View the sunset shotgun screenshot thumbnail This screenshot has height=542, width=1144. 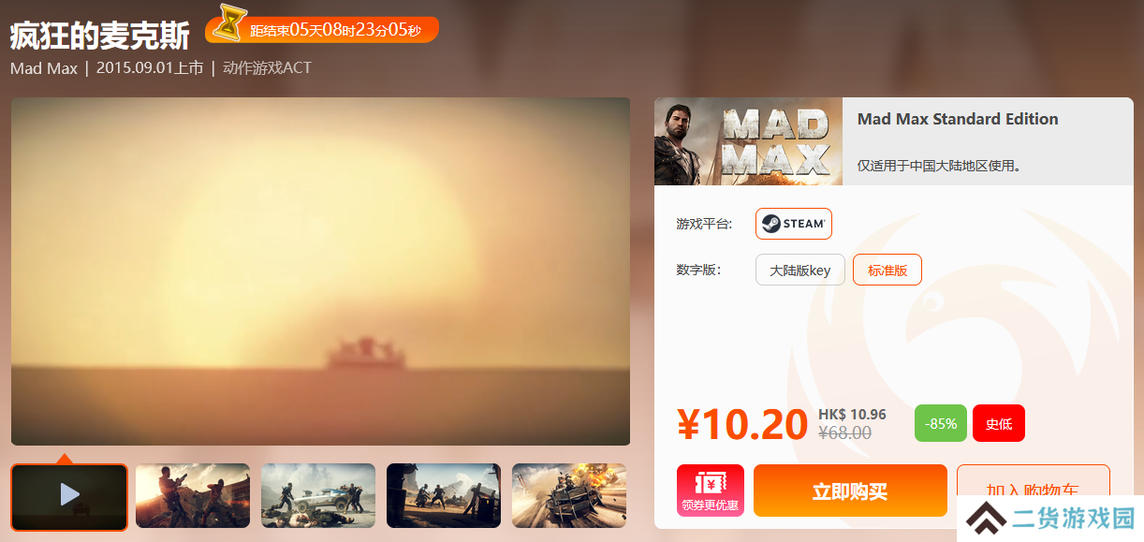193,495
